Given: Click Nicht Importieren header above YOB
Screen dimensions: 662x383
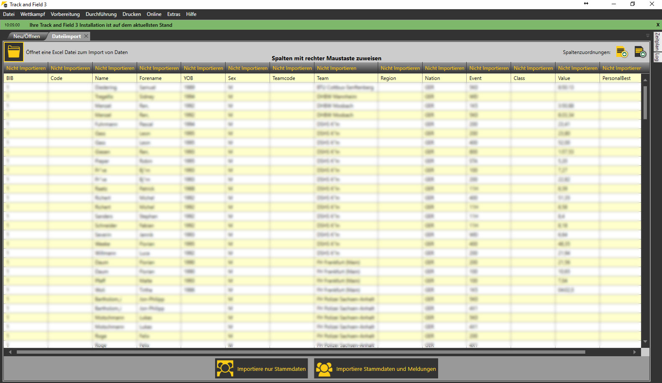Looking at the screenshot, I should [x=203, y=68].
